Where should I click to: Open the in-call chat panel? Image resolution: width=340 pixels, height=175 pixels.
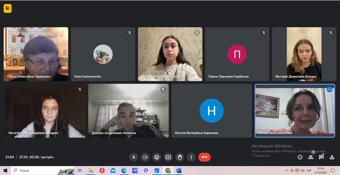click(x=321, y=157)
